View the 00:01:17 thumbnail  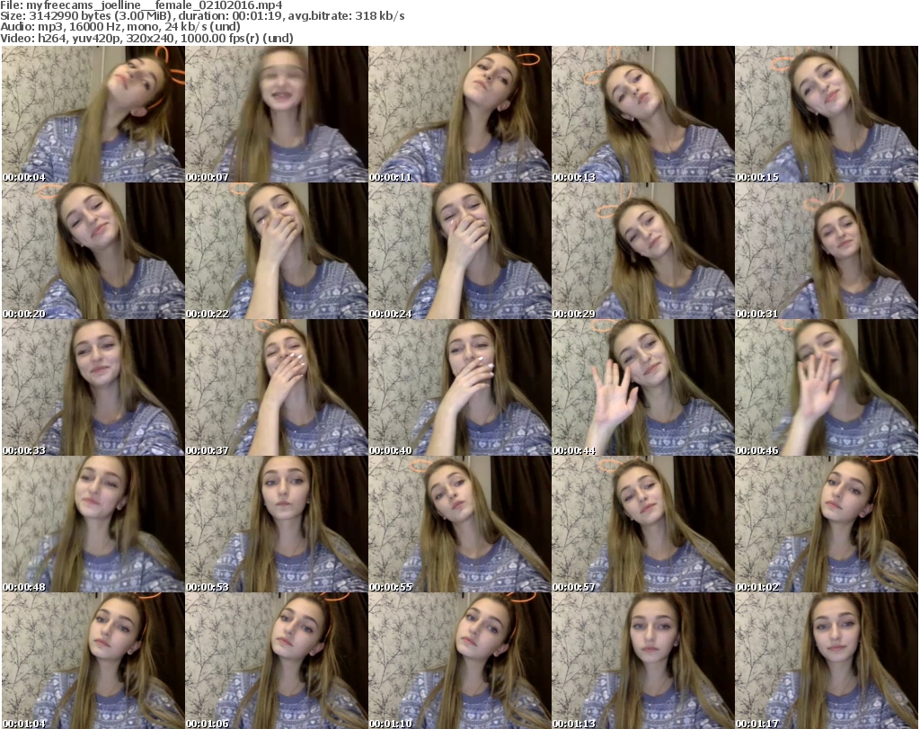coord(827,661)
